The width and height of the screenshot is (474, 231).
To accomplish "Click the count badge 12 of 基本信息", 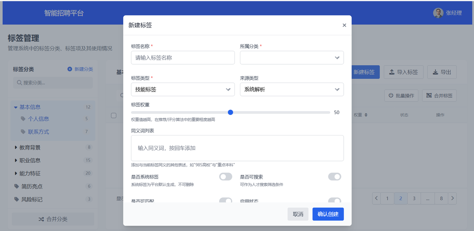I will 88,107.
